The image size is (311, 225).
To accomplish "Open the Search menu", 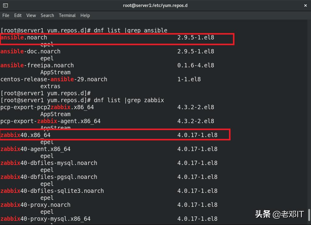I will pyautogui.click(x=47, y=15).
